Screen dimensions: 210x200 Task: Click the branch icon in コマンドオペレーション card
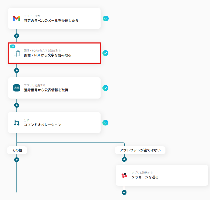[x=16, y=123]
